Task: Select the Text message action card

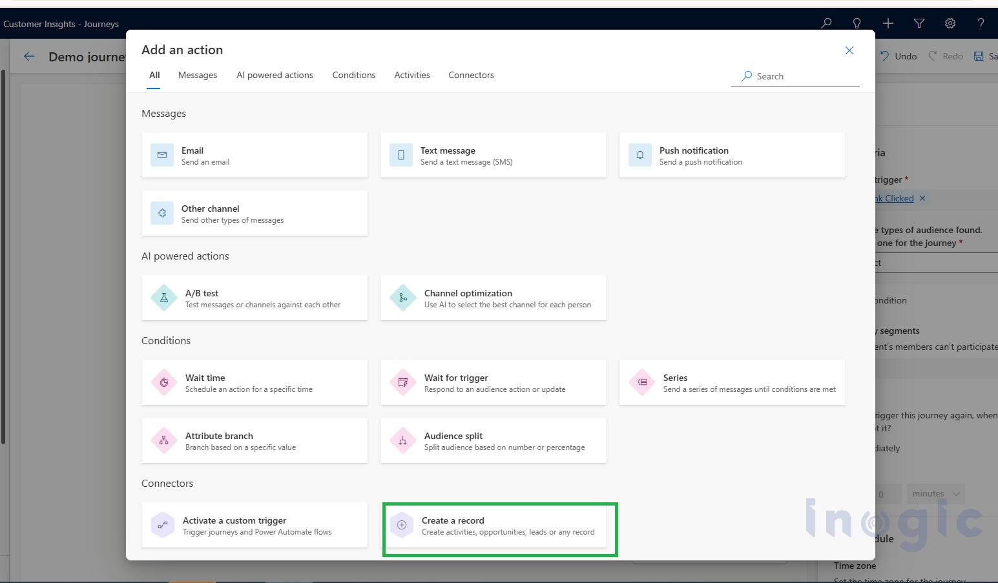Action: [x=494, y=155]
